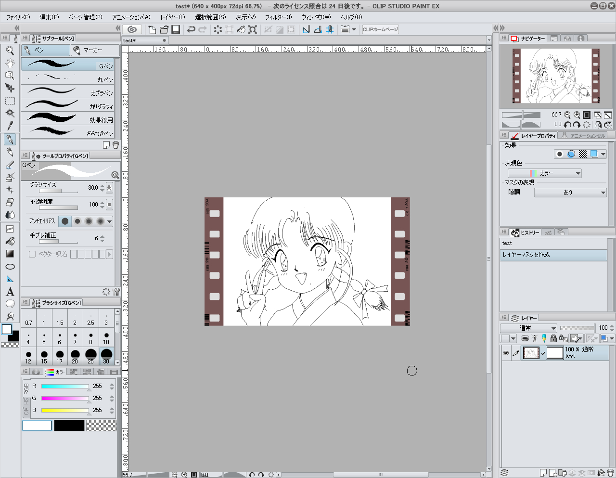Viewport: 616px width, 478px height.
Task: Switch to the マーカー tab
Action: pos(95,50)
